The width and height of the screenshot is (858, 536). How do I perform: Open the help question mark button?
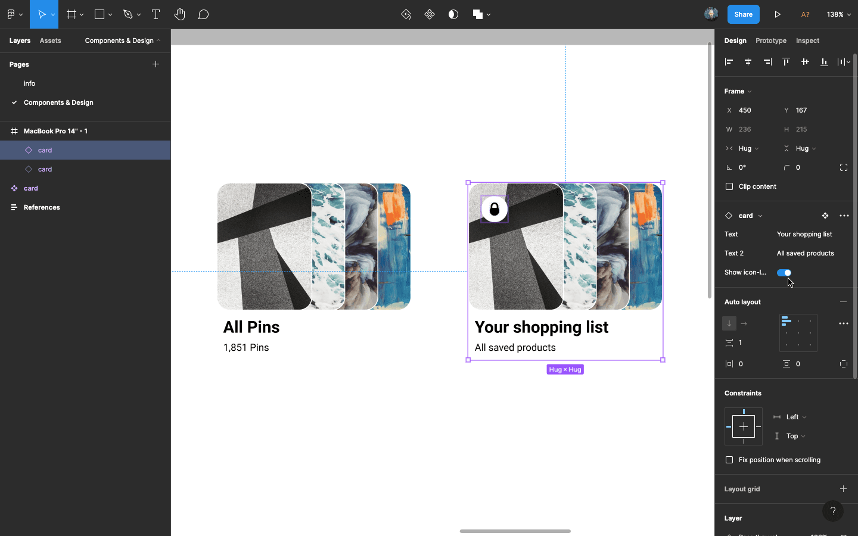(x=833, y=511)
